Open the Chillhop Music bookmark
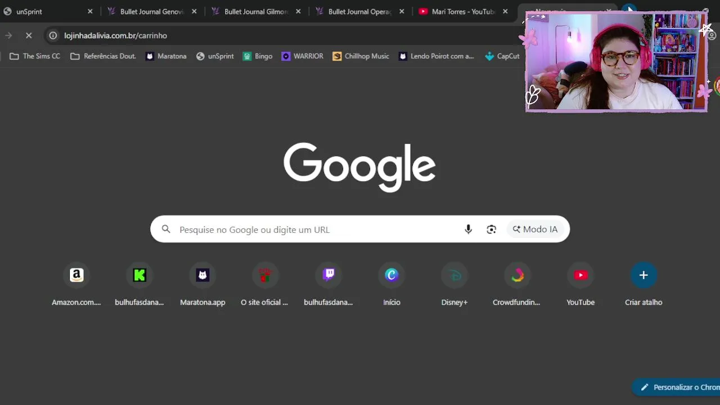720x405 pixels. tap(361, 56)
